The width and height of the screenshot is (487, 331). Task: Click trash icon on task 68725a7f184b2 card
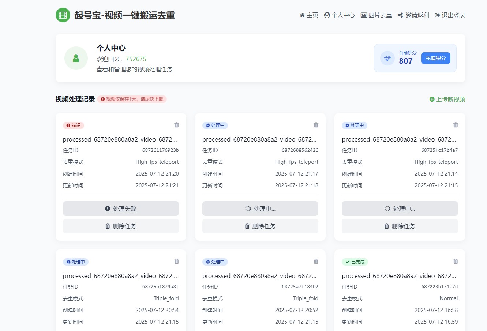316,262
